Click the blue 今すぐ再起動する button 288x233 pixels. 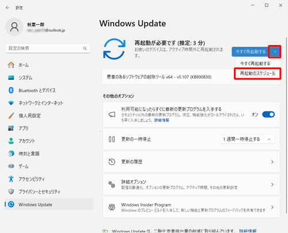tap(250, 52)
